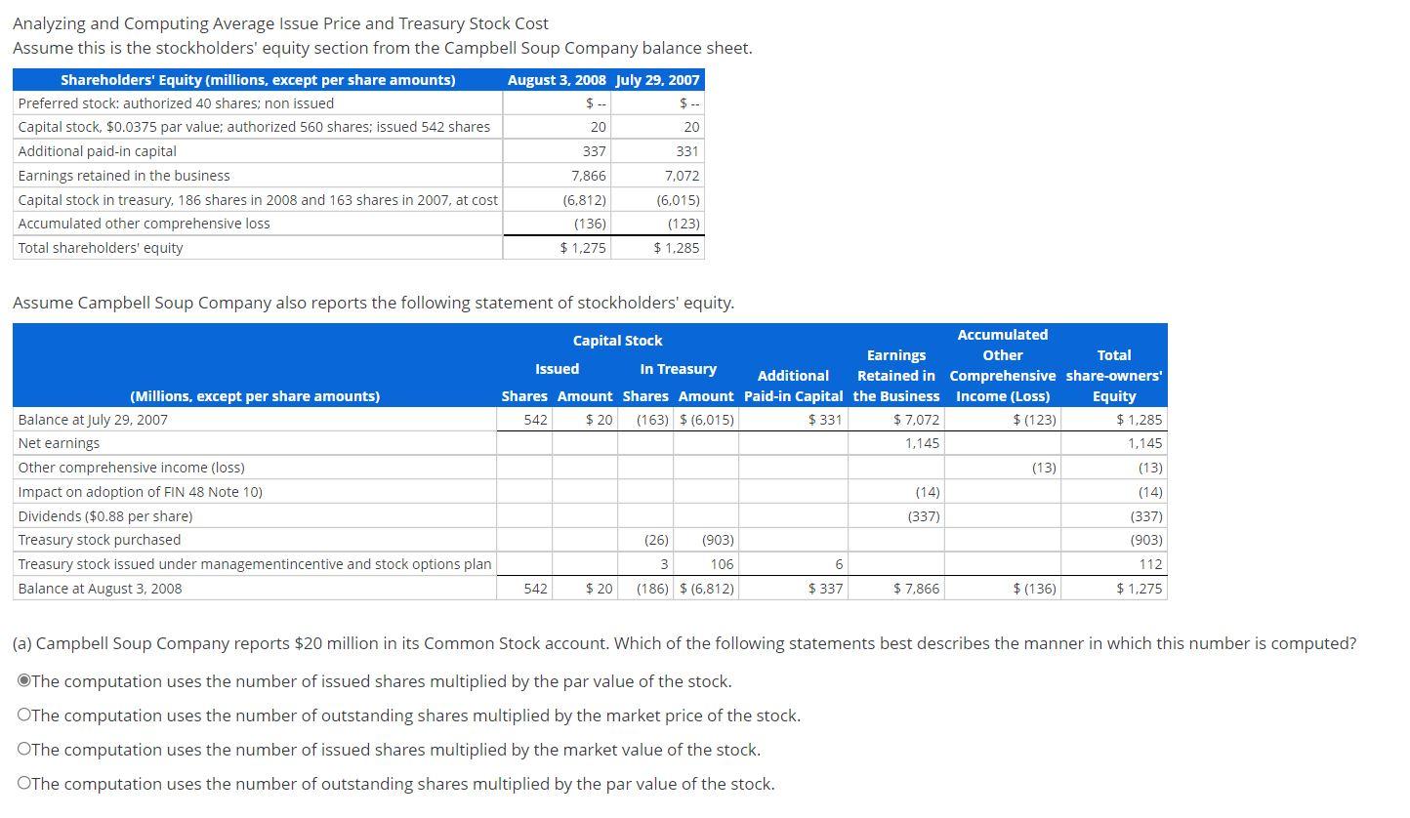Pick the issued shares times market value option

[x=24, y=750]
